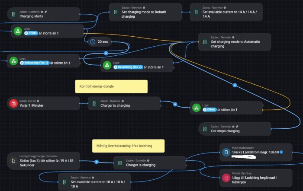303x191 pixels.
Task: Select the Kontroll energy dongle note
Action: click(x=111, y=86)
